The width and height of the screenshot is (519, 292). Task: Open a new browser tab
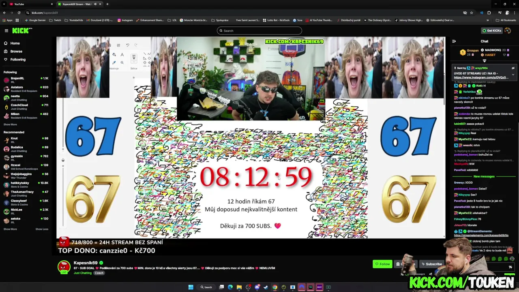pos(107,4)
